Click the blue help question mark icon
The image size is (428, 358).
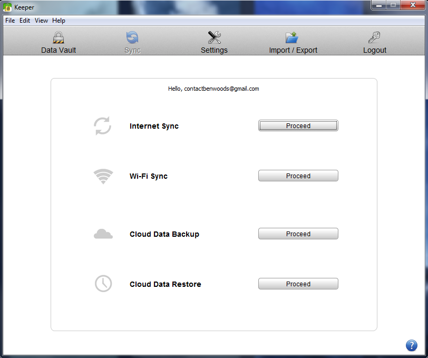[411, 345]
